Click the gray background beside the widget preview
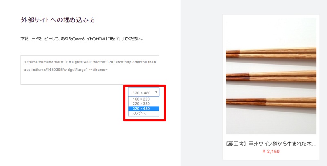 [x=202, y=83]
